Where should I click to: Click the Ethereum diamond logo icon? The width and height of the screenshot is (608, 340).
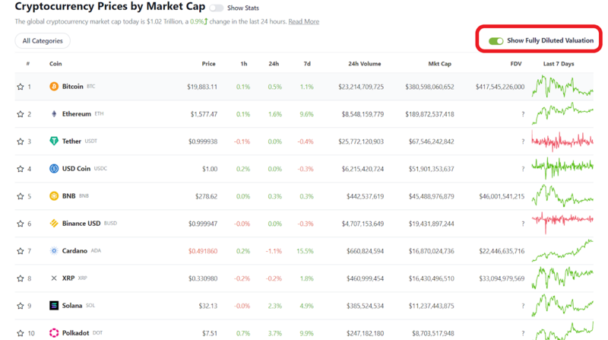point(54,114)
